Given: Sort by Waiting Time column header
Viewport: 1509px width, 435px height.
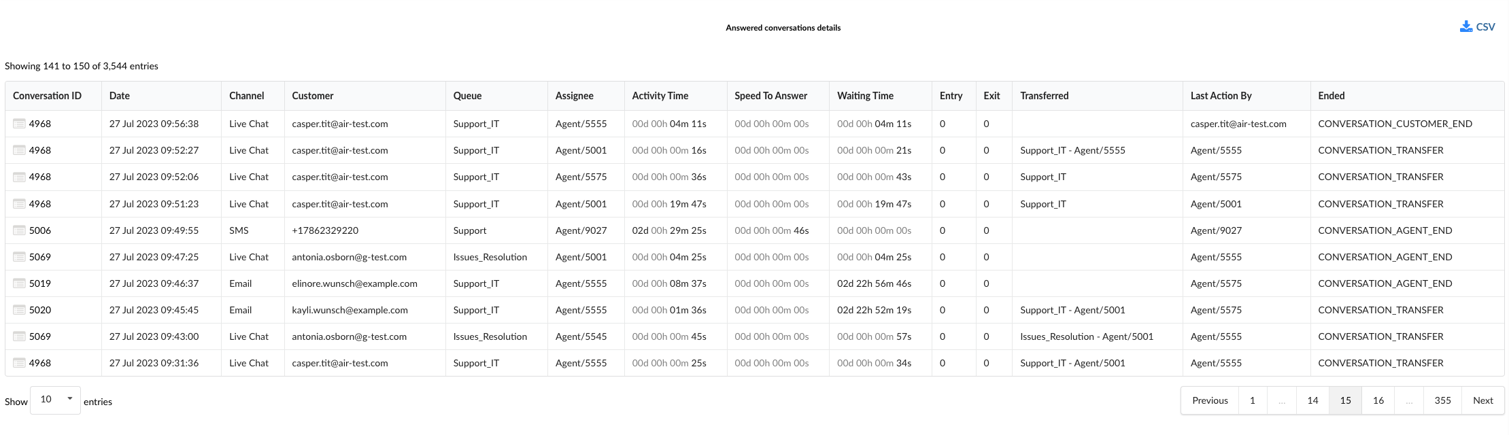Looking at the screenshot, I should 865,96.
